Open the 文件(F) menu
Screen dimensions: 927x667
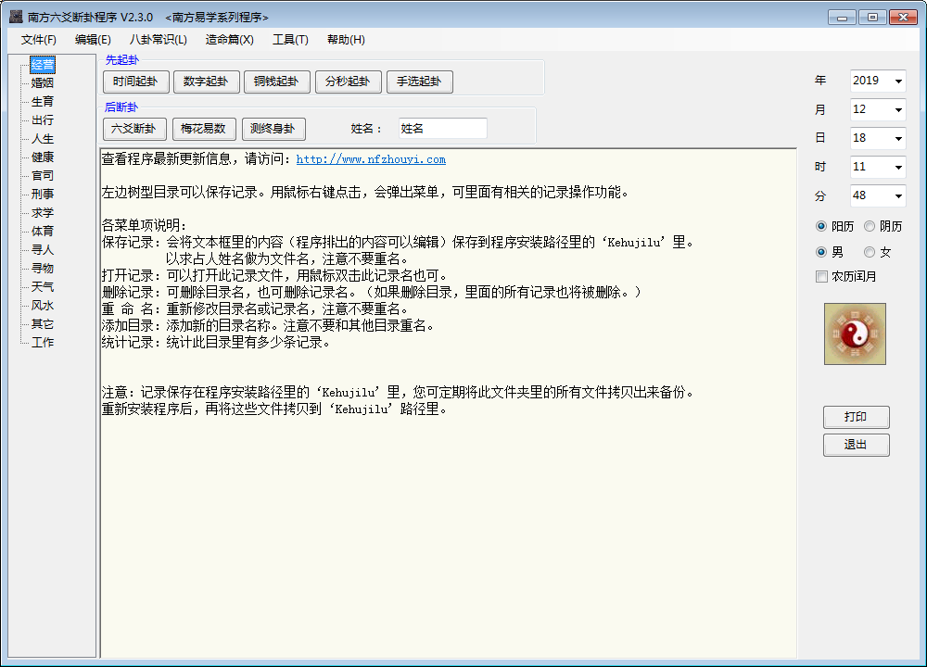pyautogui.click(x=38, y=40)
